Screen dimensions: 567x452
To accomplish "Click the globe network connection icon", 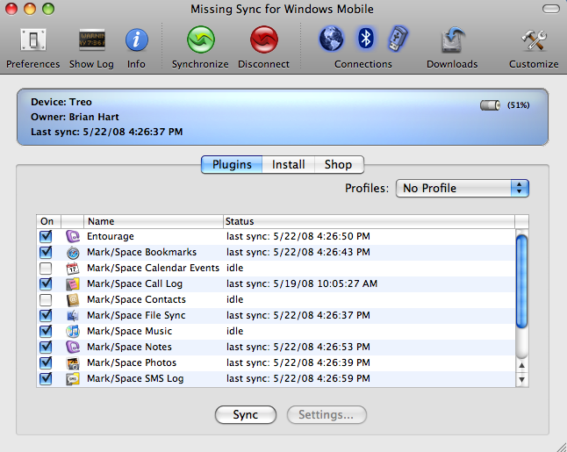I will (331, 39).
